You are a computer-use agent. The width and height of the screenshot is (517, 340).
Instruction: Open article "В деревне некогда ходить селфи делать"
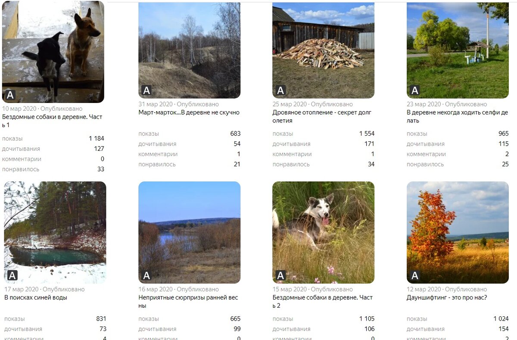click(458, 116)
